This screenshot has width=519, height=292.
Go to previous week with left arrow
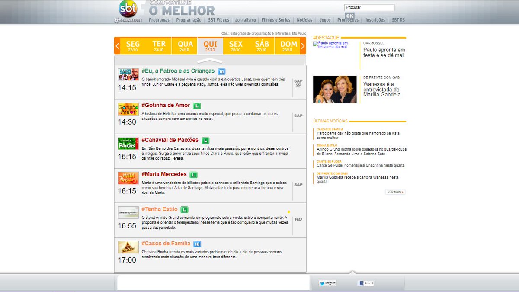tap(117, 45)
